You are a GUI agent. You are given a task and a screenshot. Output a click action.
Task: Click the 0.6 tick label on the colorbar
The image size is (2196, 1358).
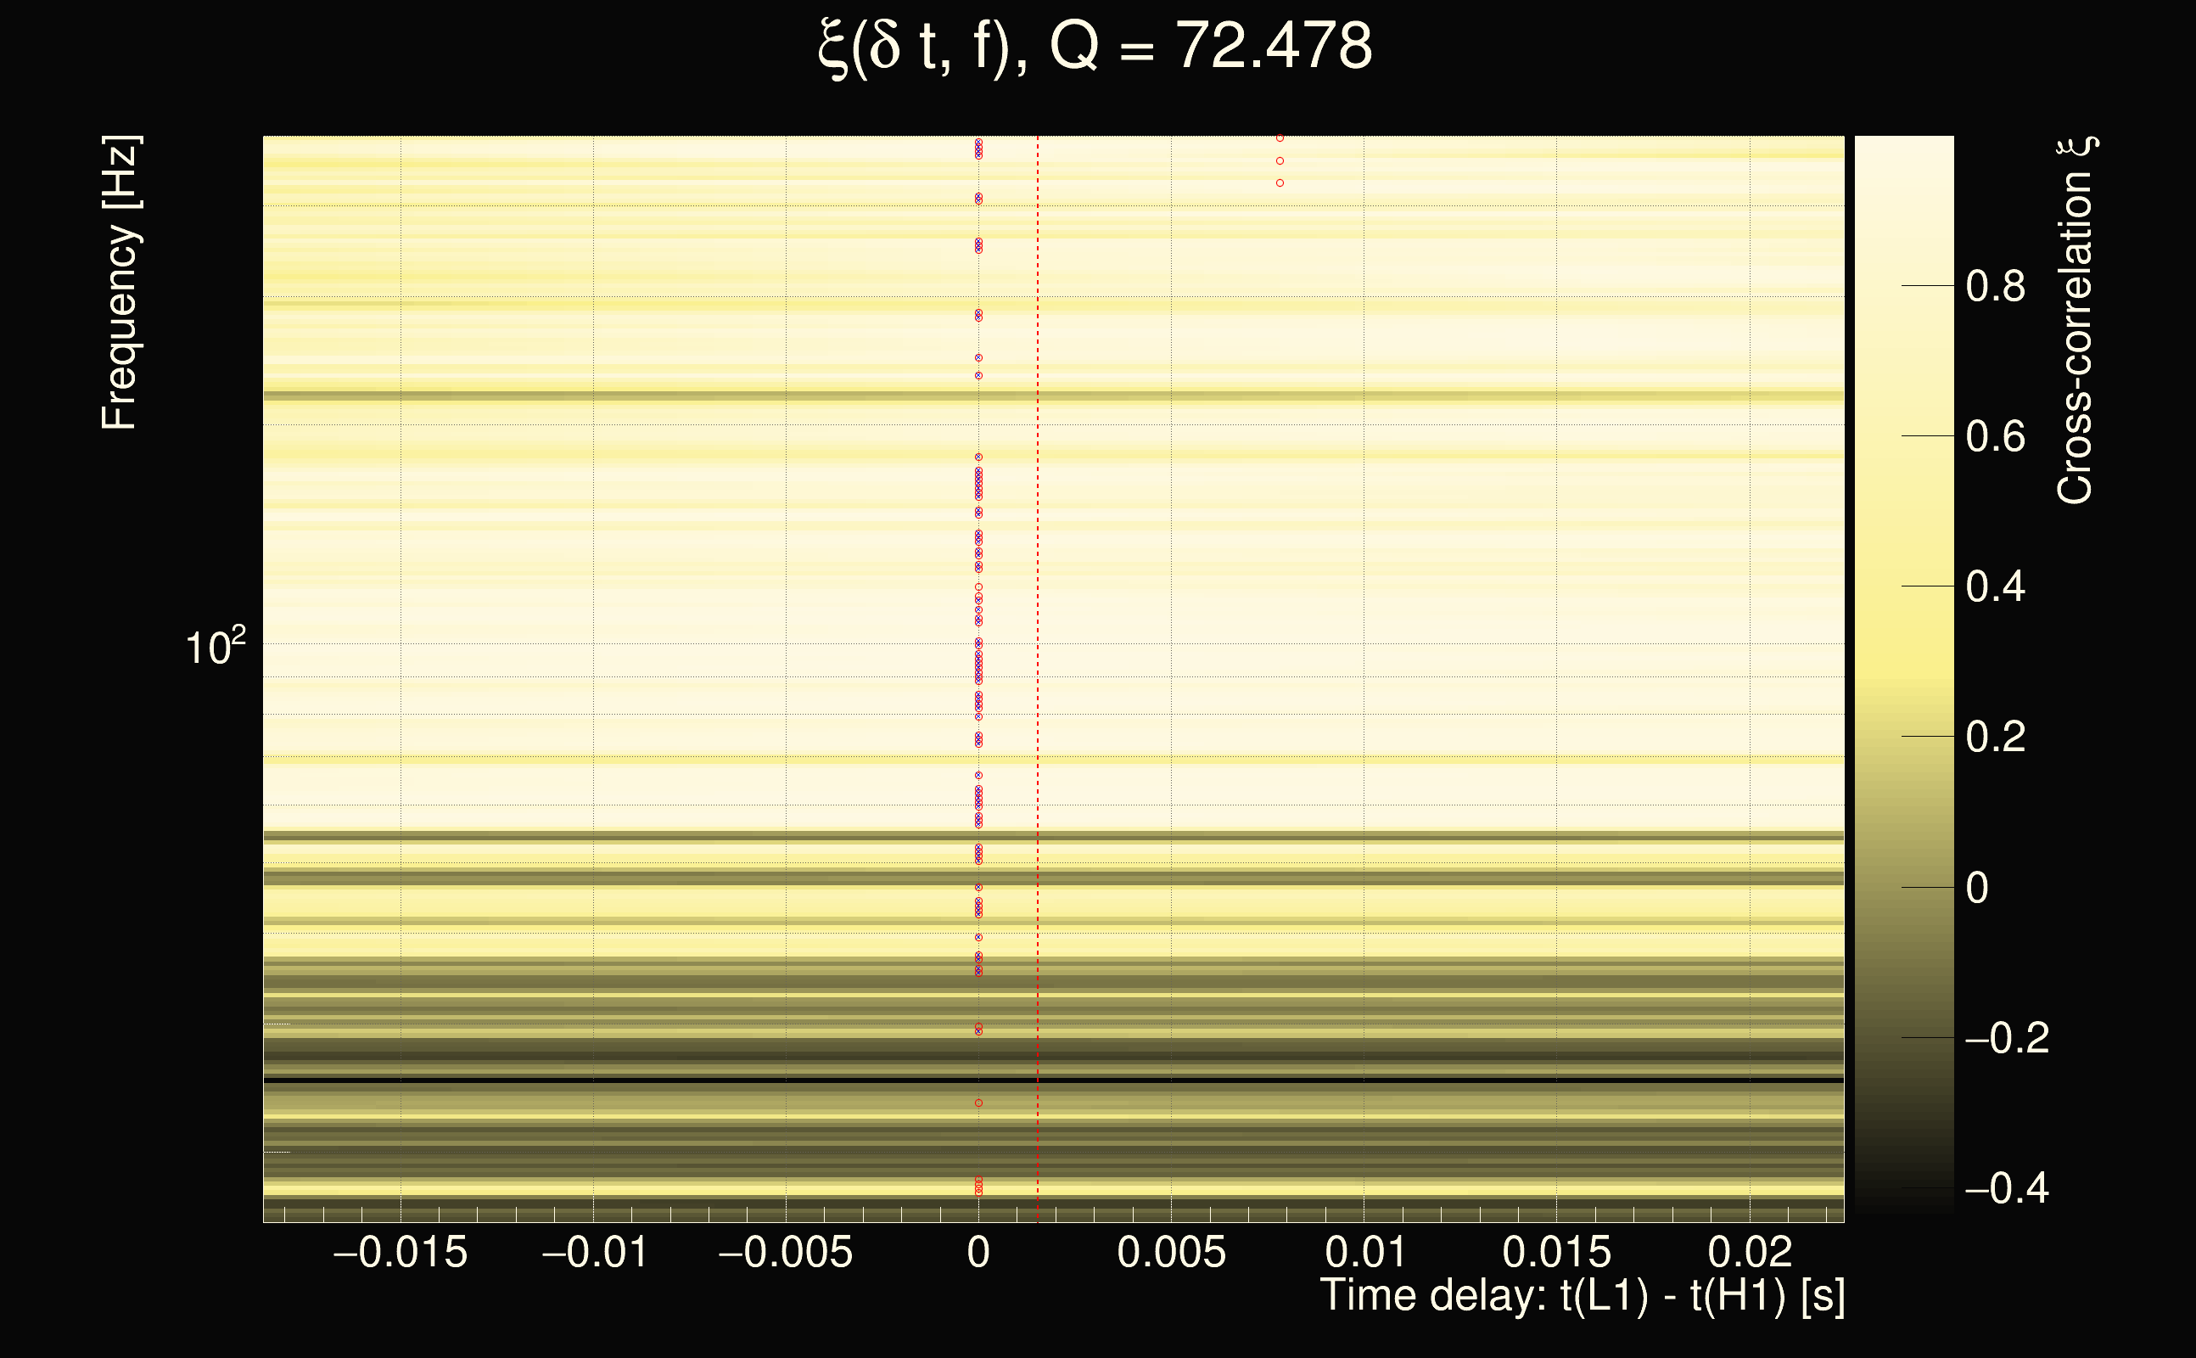pos(1995,437)
